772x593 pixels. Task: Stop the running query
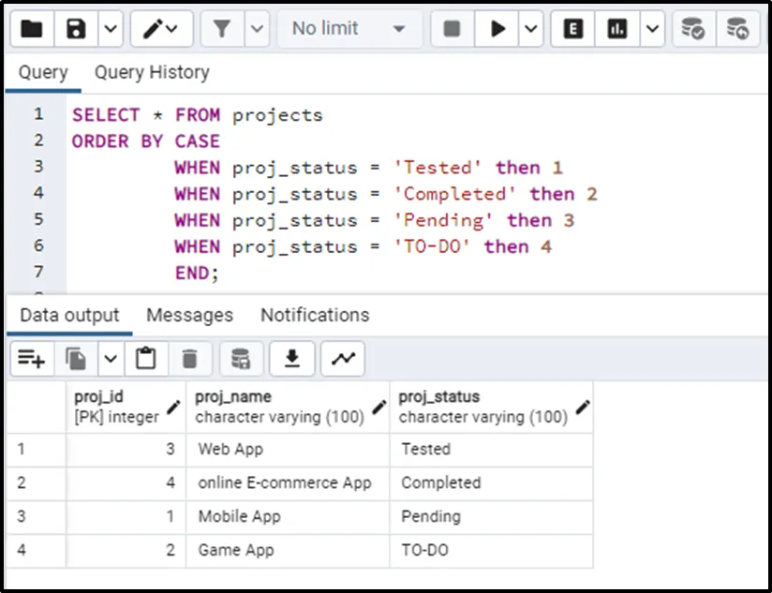click(x=452, y=29)
